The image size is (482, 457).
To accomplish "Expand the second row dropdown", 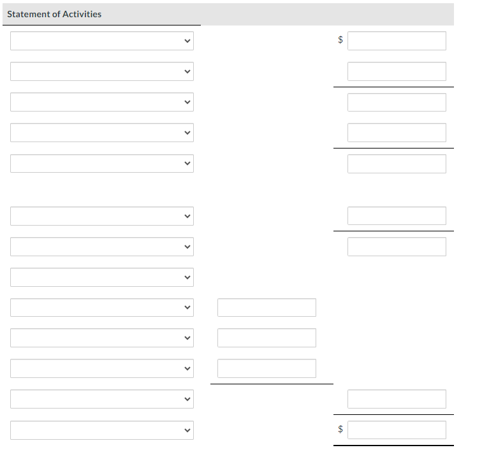I will (x=101, y=71).
